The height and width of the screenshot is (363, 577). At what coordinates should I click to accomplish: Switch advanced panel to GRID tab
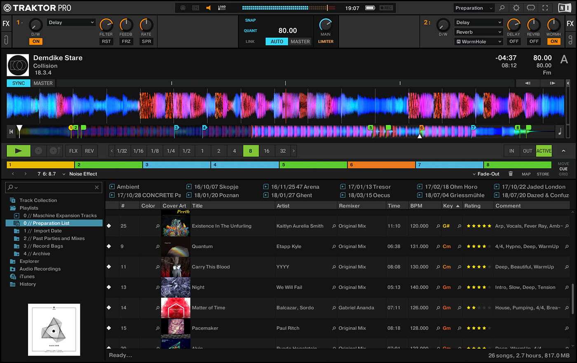563,174
